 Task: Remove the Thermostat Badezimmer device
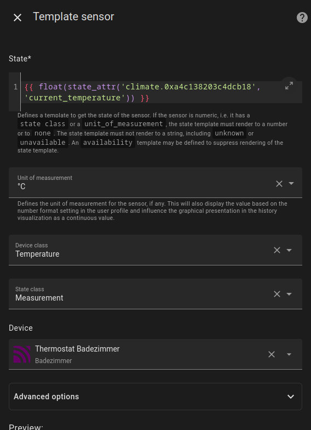pos(272,354)
